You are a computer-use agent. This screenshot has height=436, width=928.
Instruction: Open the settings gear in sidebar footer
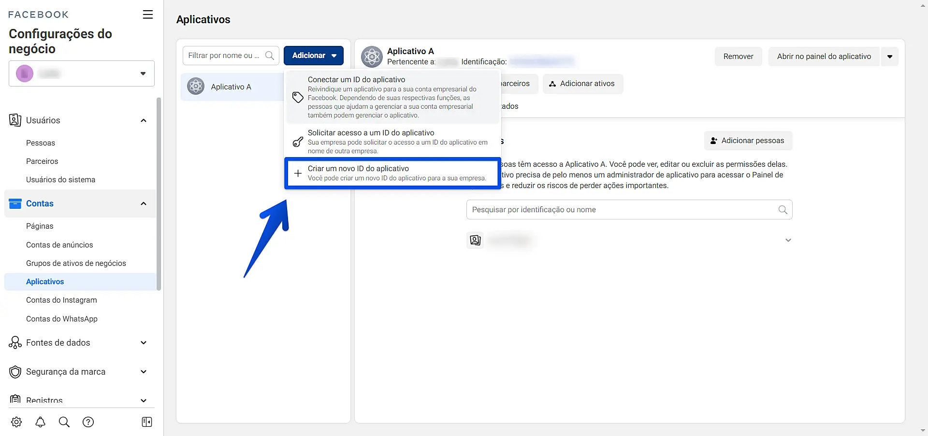click(16, 422)
